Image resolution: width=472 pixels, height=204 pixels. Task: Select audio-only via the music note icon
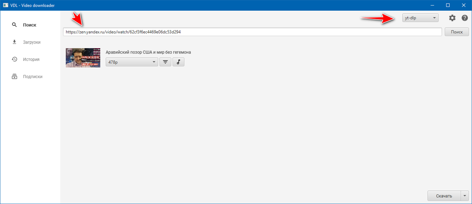point(178,62)
